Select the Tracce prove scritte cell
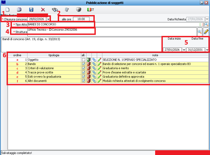Image resolution: width=210 pixels, height=155 pixels. (54, 72)
